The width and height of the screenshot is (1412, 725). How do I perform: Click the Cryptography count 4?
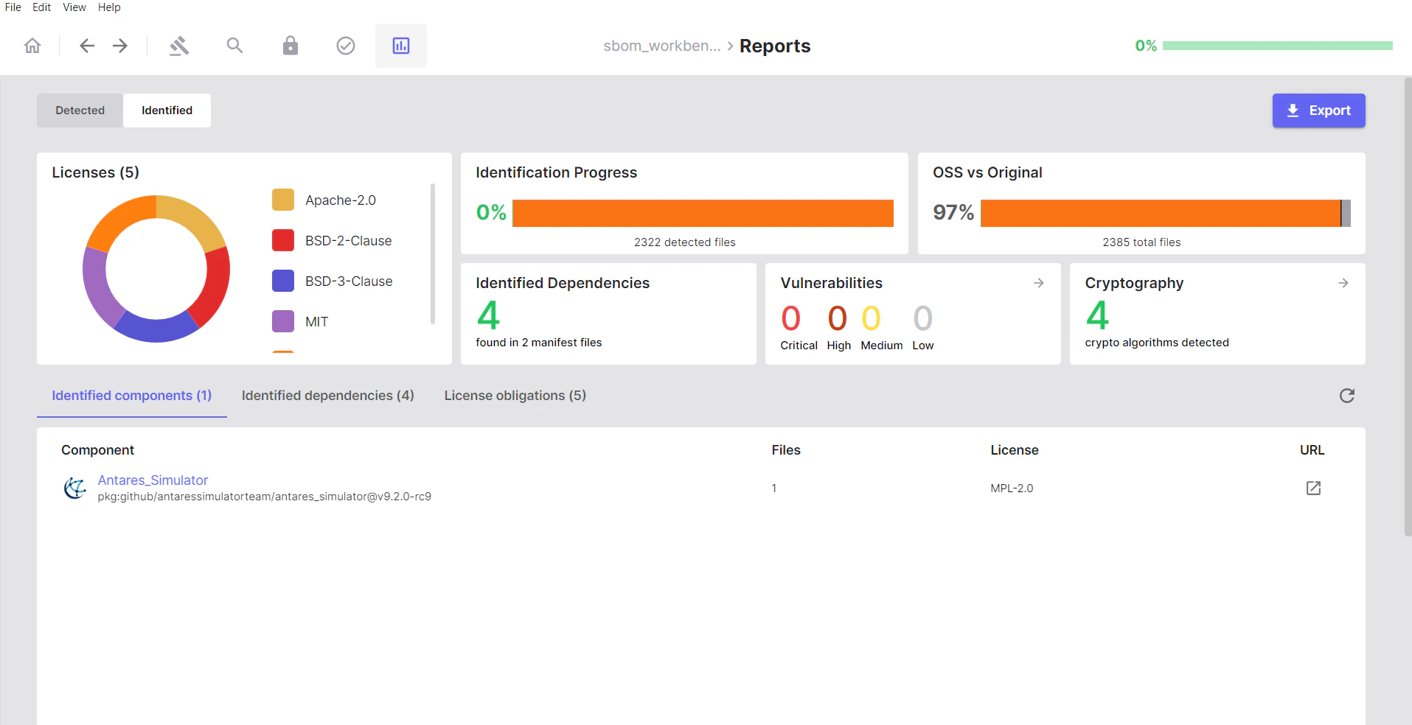pyautogui.click(x=1097, y=315)
